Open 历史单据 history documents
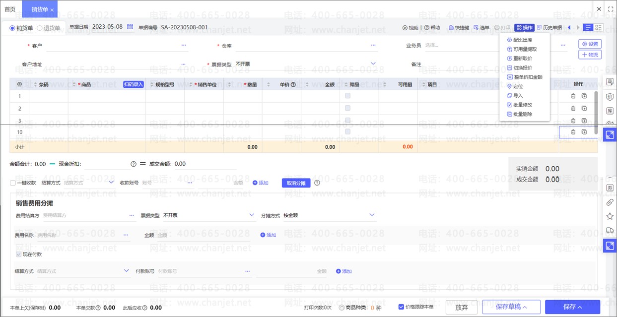 click(549, 28)
